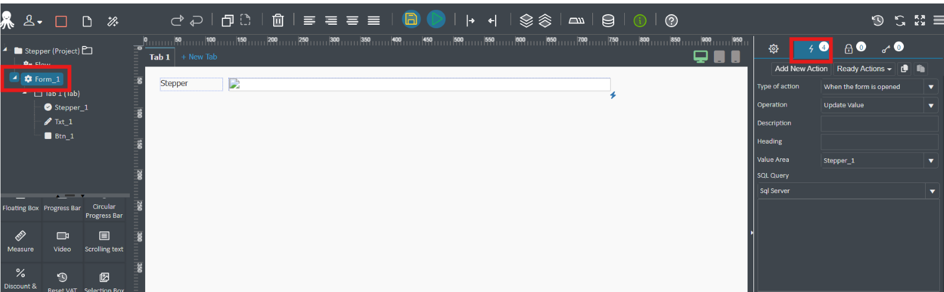
Task: Click the lightning action marker on canvas
Action: [x=613, y=95]
